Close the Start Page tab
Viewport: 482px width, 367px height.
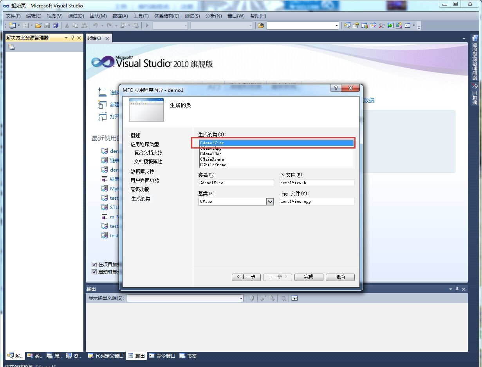[x=107, y=38]
